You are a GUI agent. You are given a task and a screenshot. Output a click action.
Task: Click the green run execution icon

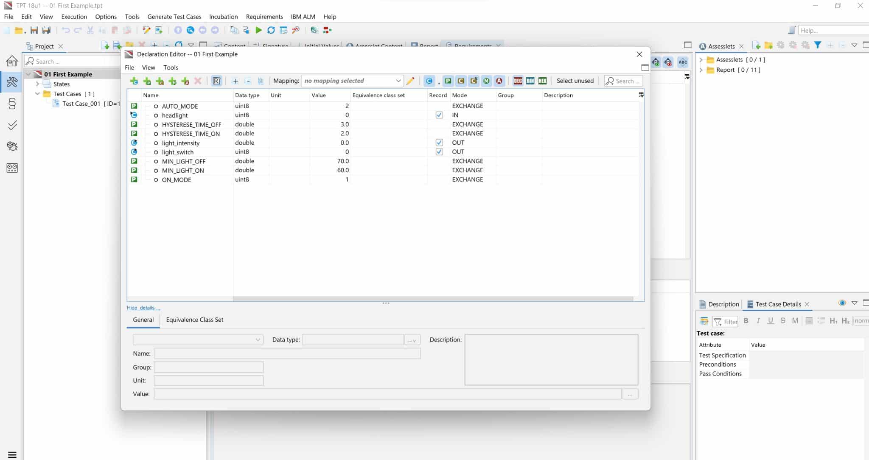[x=258, y=30]
